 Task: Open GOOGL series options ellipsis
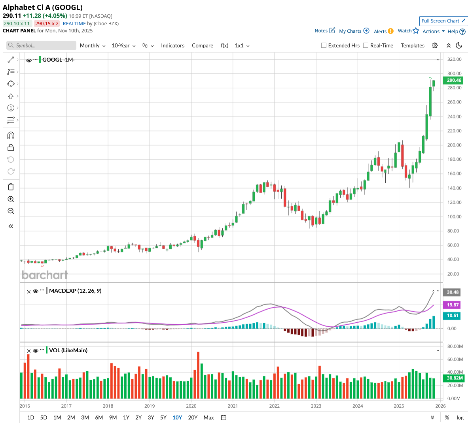[x=36, y=59]
